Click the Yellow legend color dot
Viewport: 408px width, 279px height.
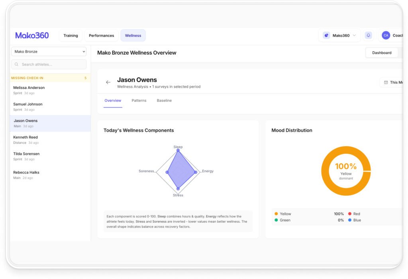point(276,214)
